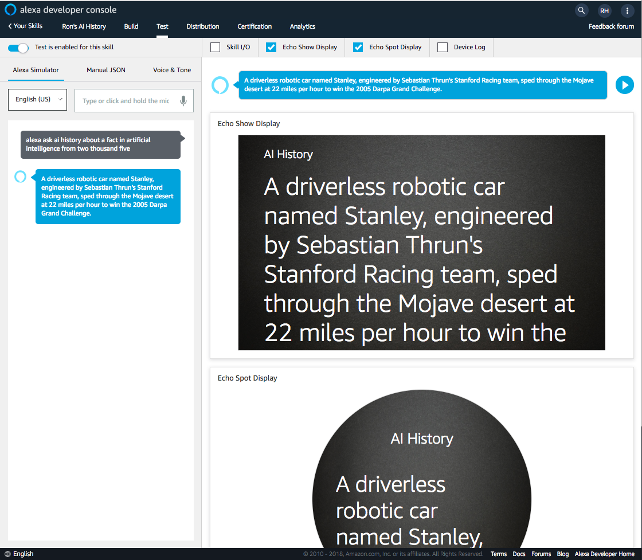Image resolution: width=642 pixels, height=560 pixels.
Task: Click the globe language icon in footer
Action: [7, 554]
